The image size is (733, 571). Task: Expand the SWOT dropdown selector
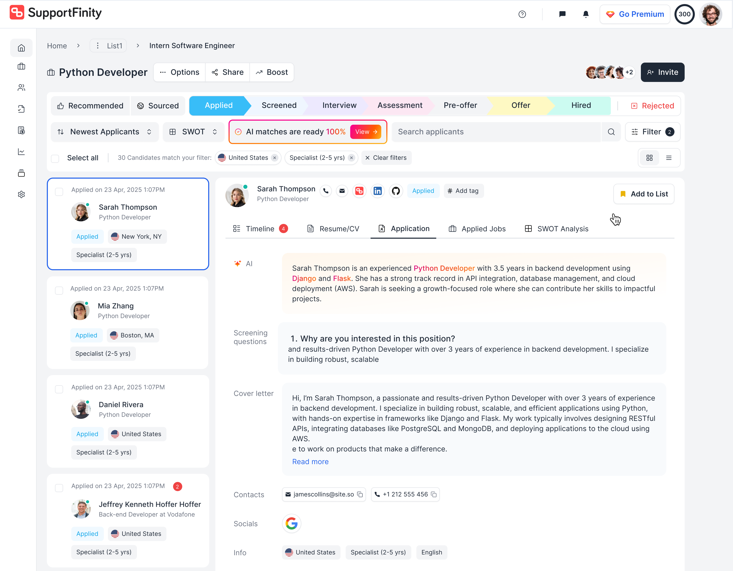tap(193, 132)
